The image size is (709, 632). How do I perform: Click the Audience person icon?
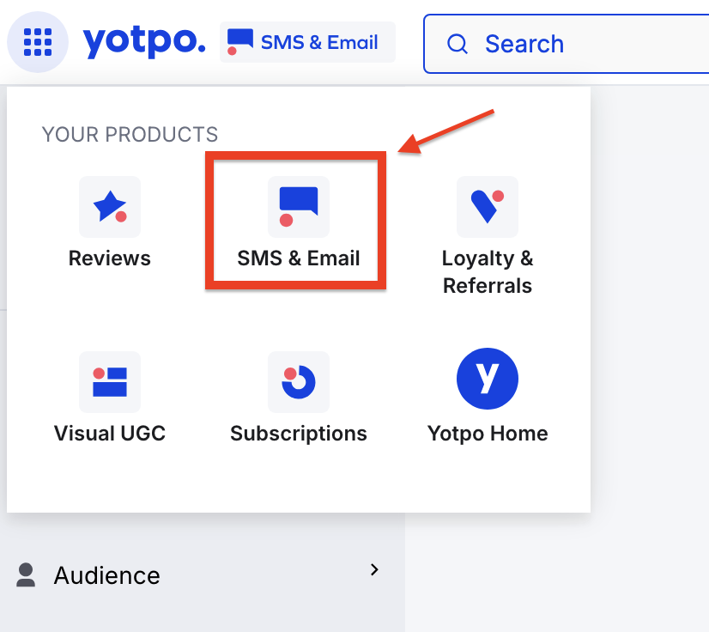(27, 574)
